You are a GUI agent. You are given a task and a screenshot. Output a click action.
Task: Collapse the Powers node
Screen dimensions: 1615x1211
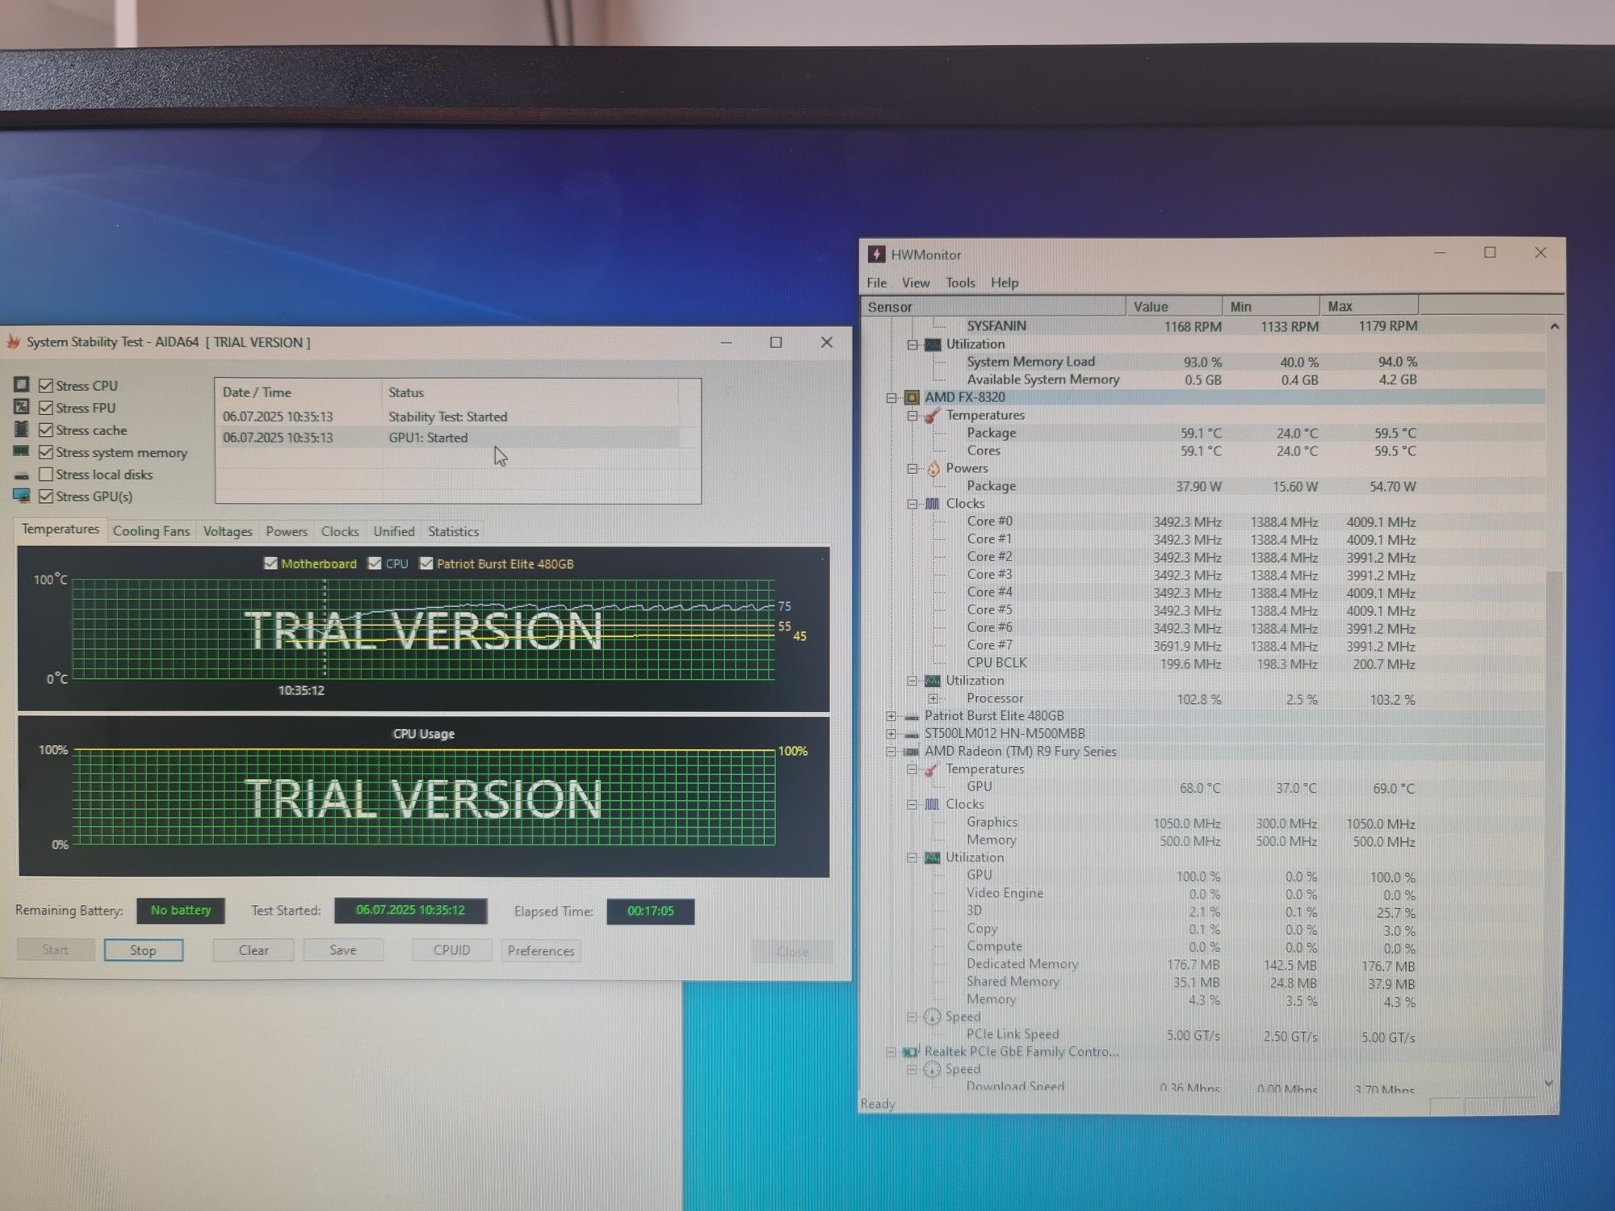coord(912,468)
